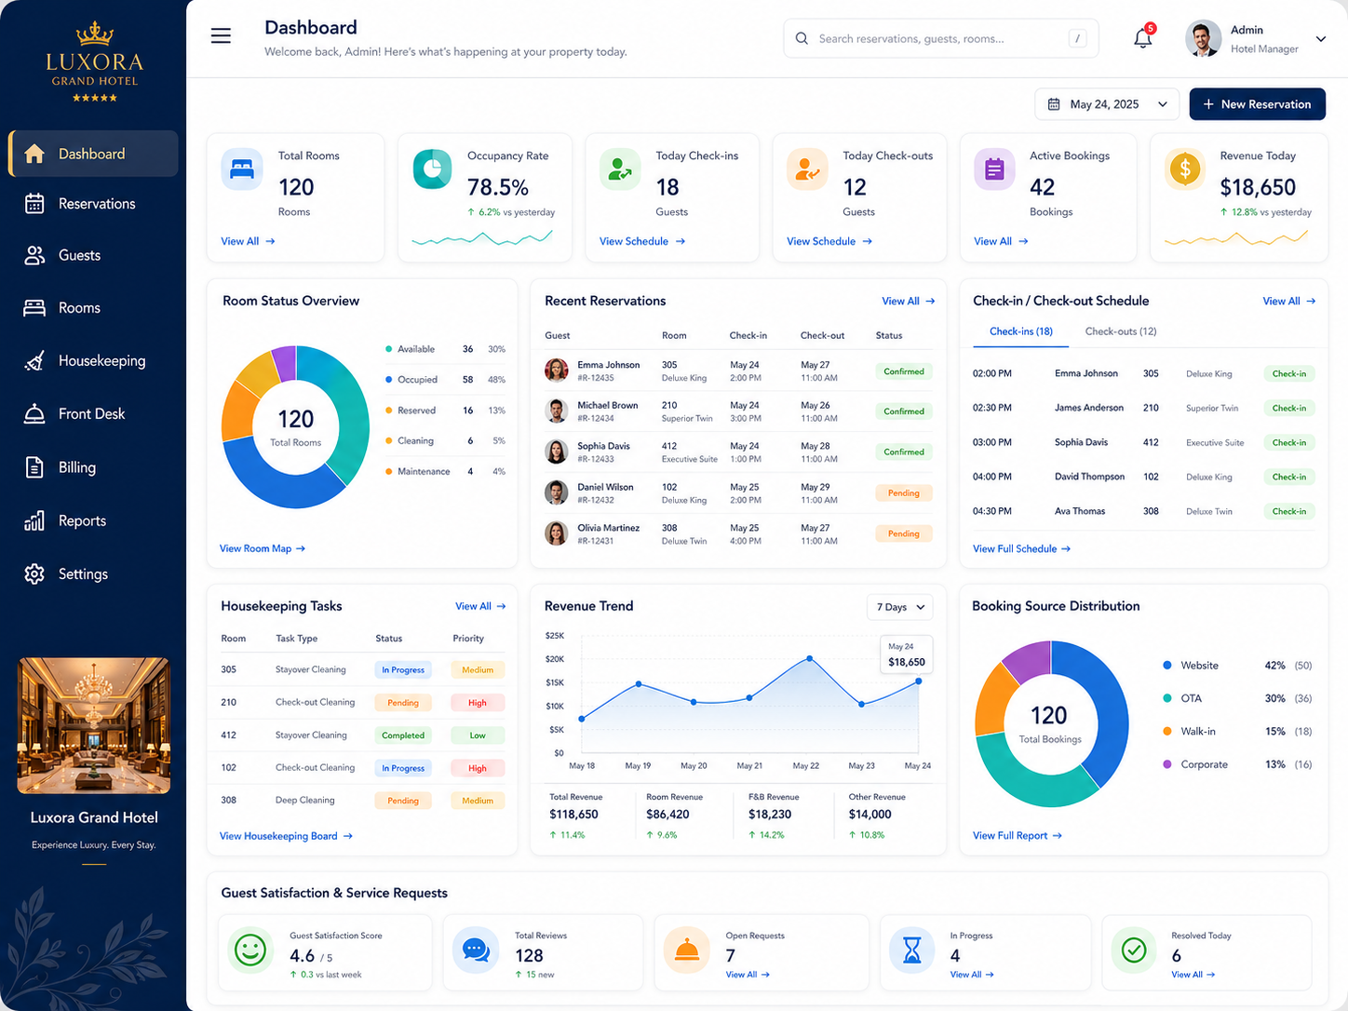This screenshot has height=1011, width=1348.
Task: Click the Total Revenue $118,650 value
Action: coord(573,815)
